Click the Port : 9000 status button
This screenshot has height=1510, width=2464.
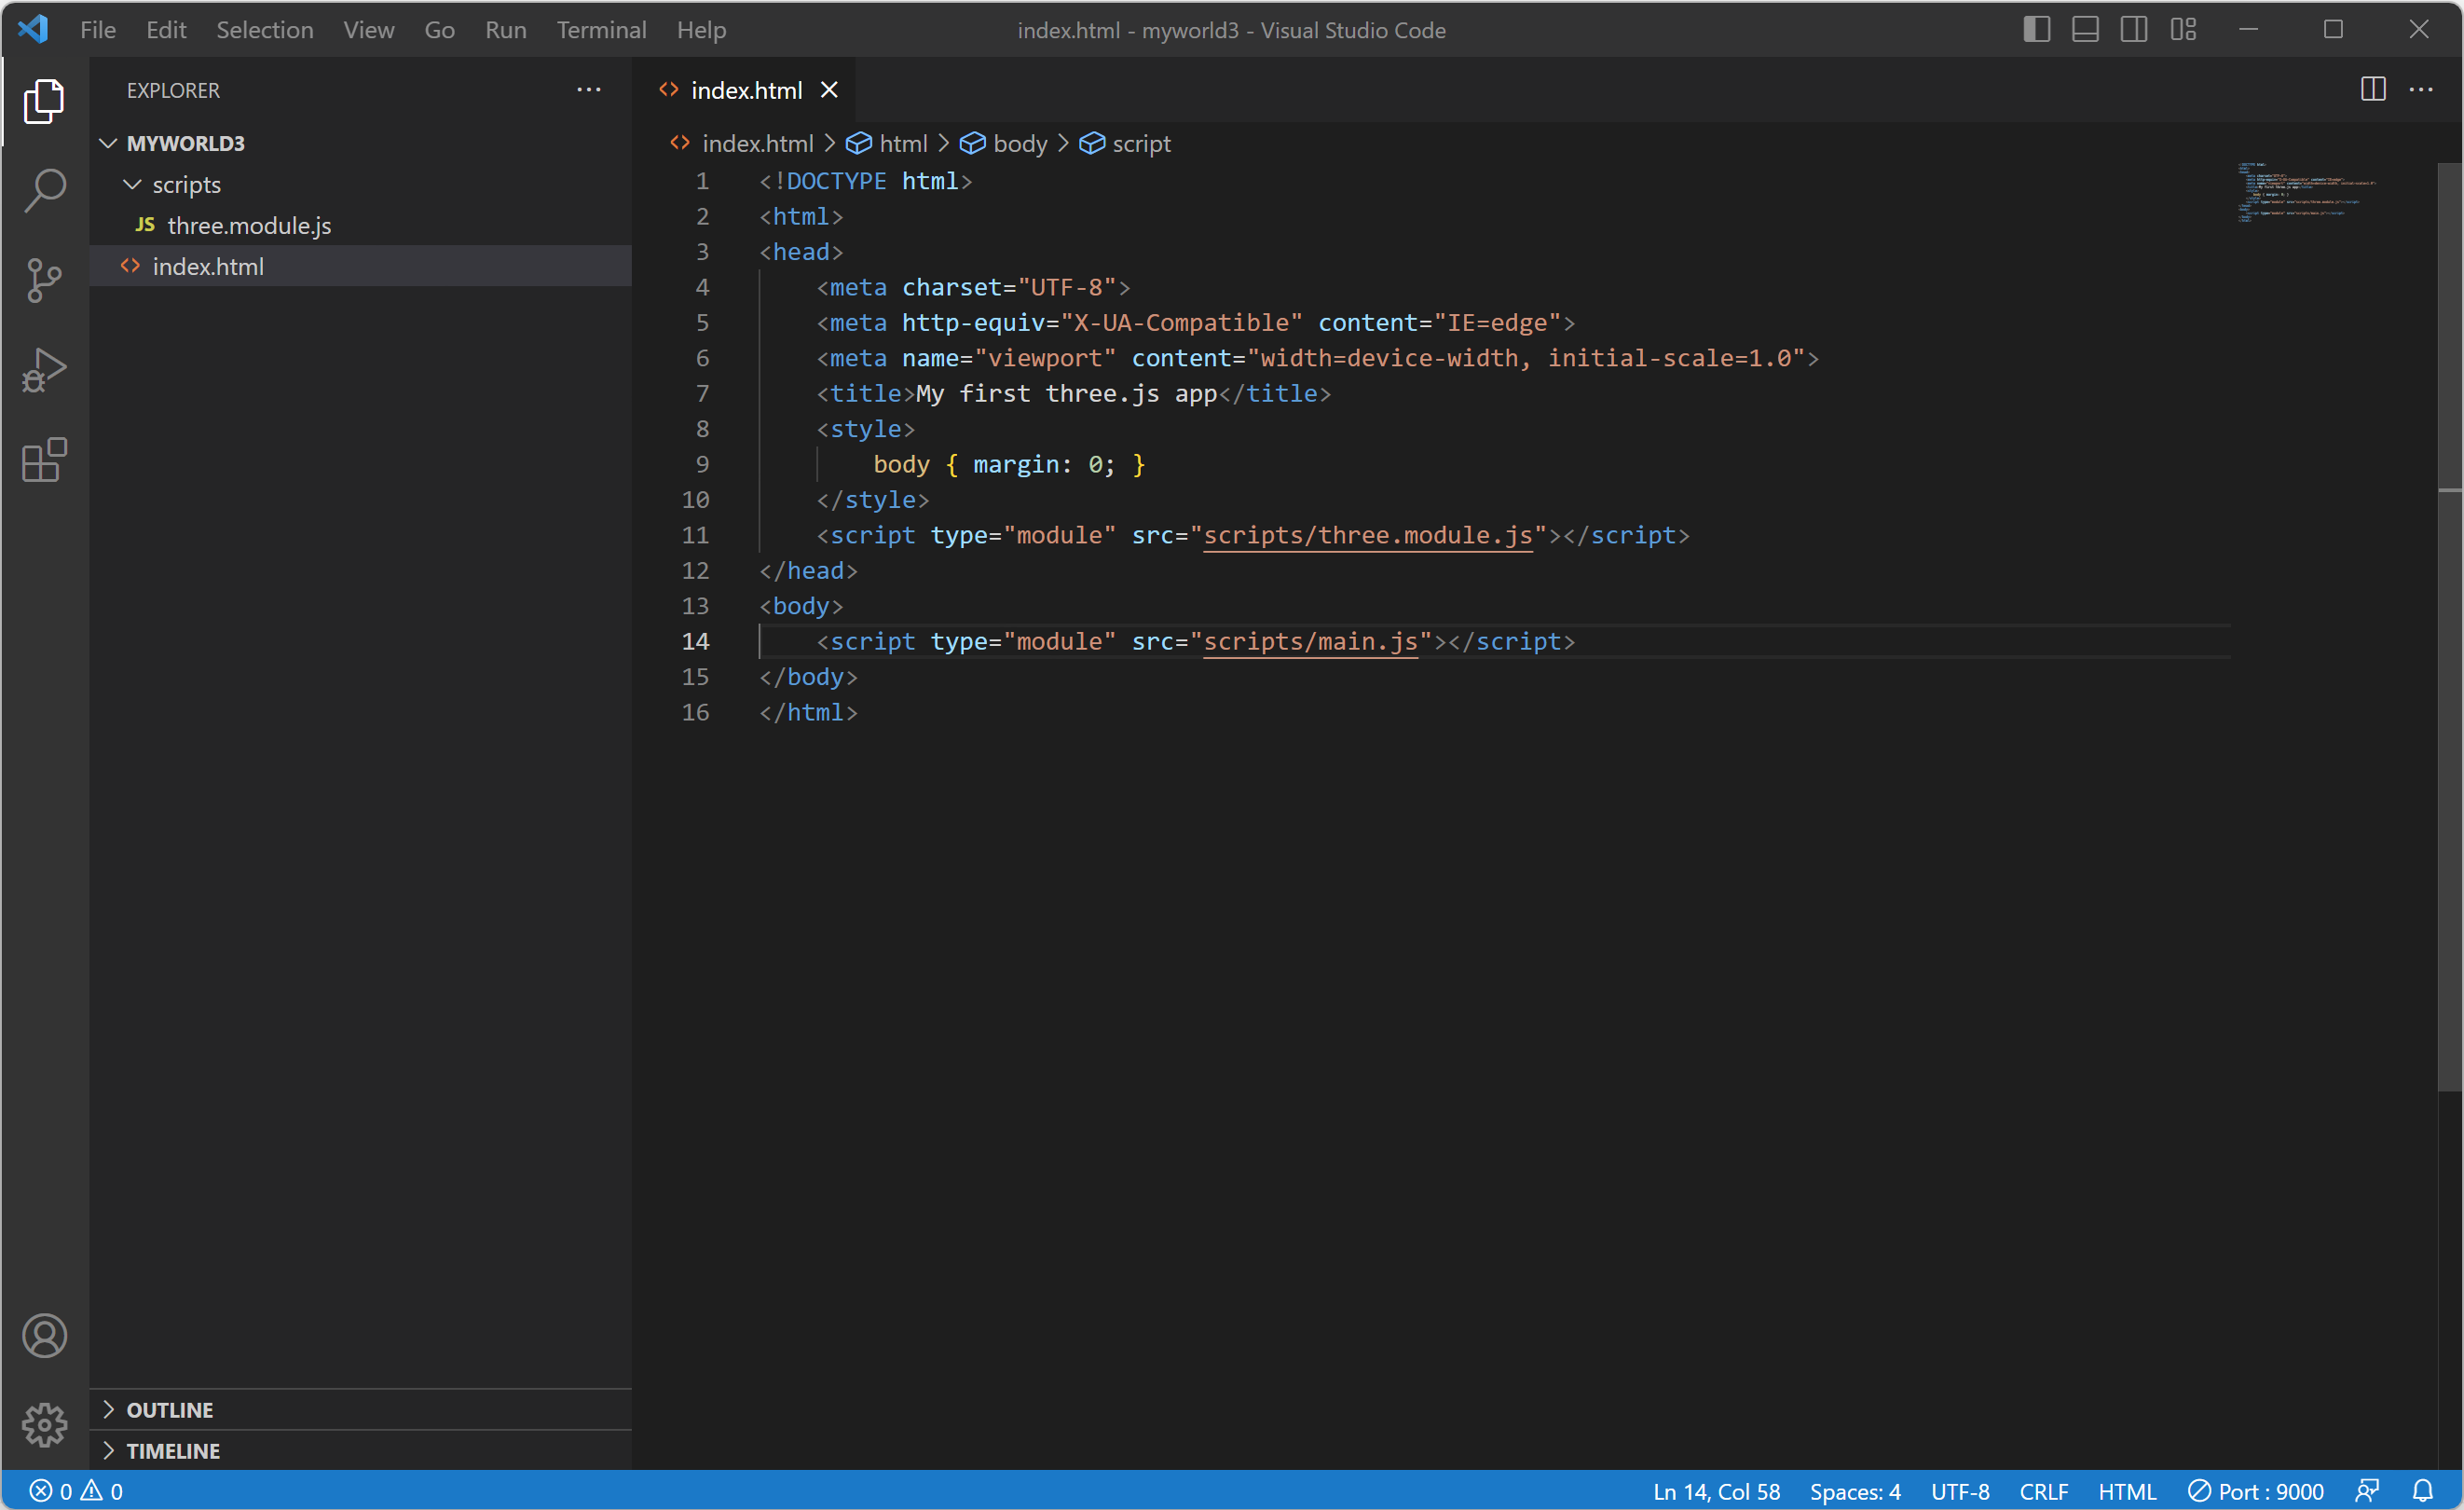(x=2256, y=1491)
